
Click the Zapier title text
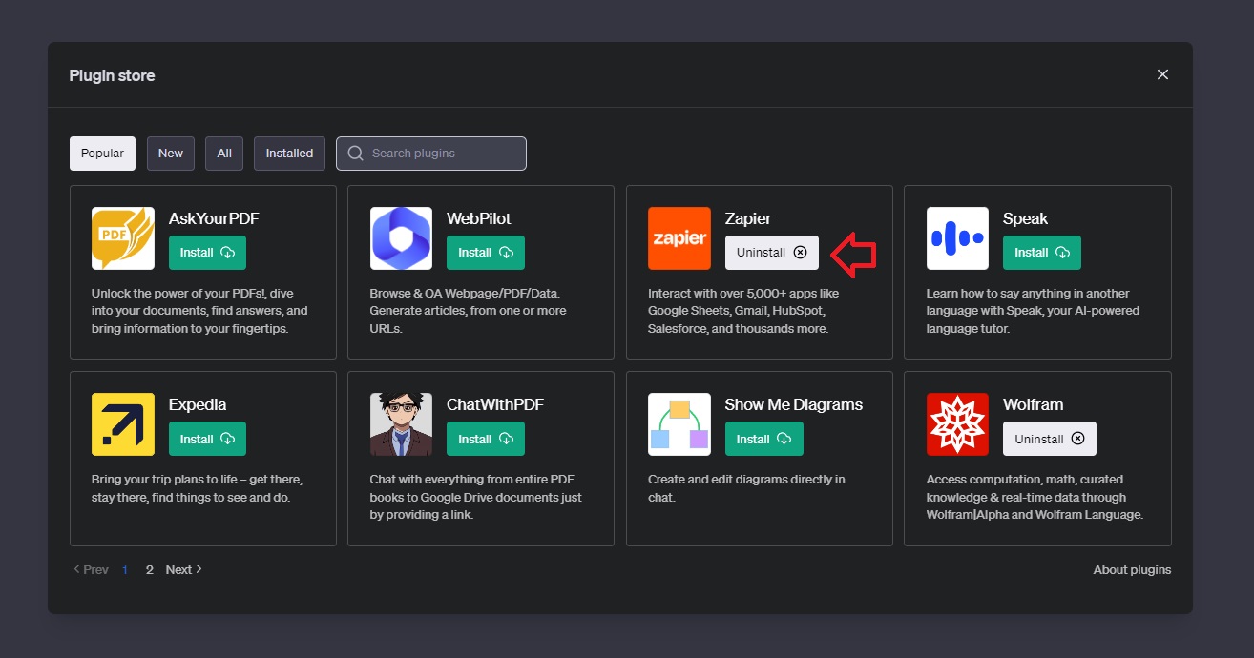pyautogui.click(x=748, y=218)
